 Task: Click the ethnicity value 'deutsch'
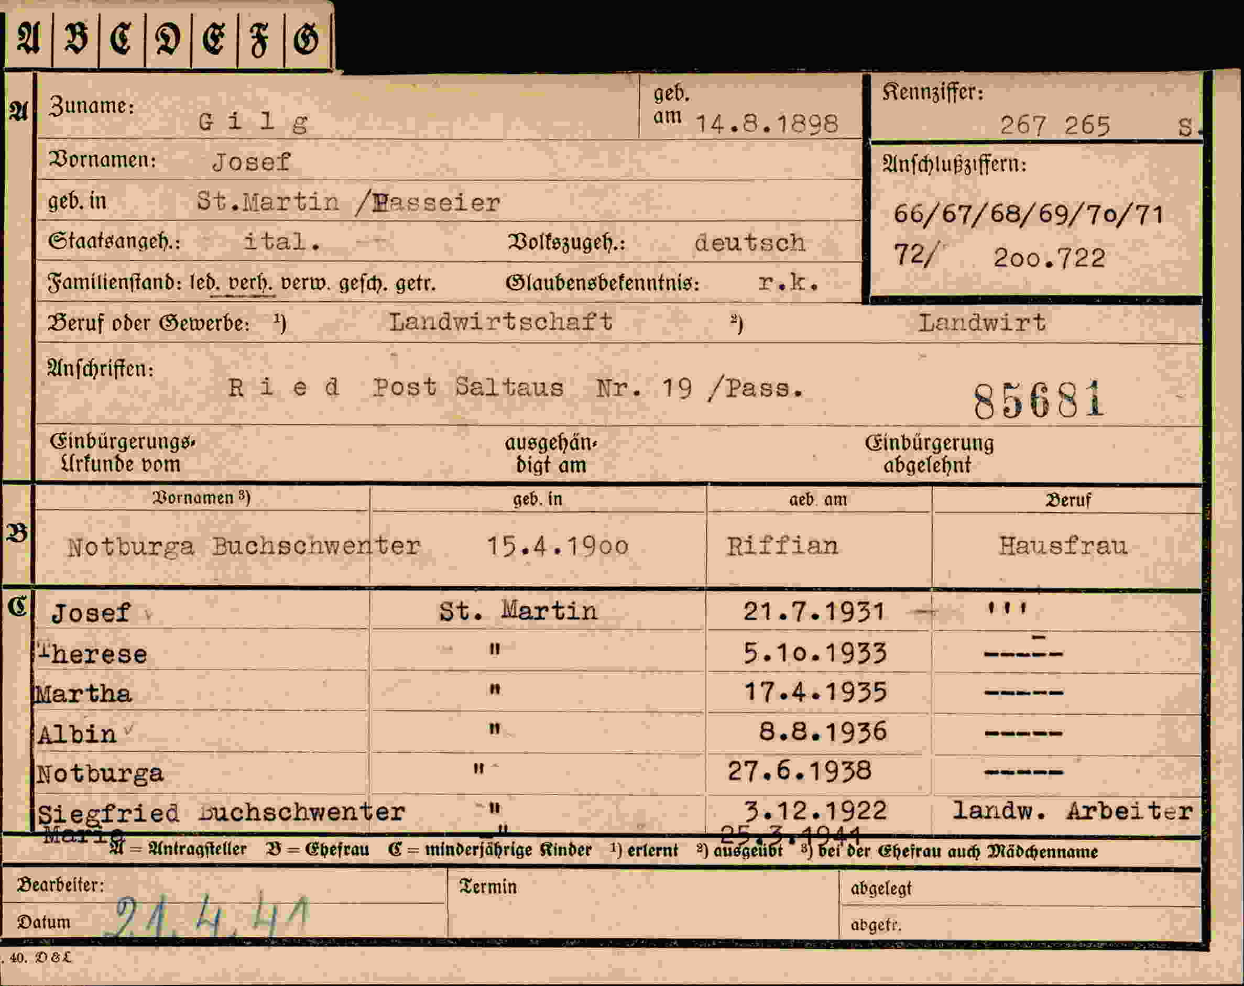(750, 243)
